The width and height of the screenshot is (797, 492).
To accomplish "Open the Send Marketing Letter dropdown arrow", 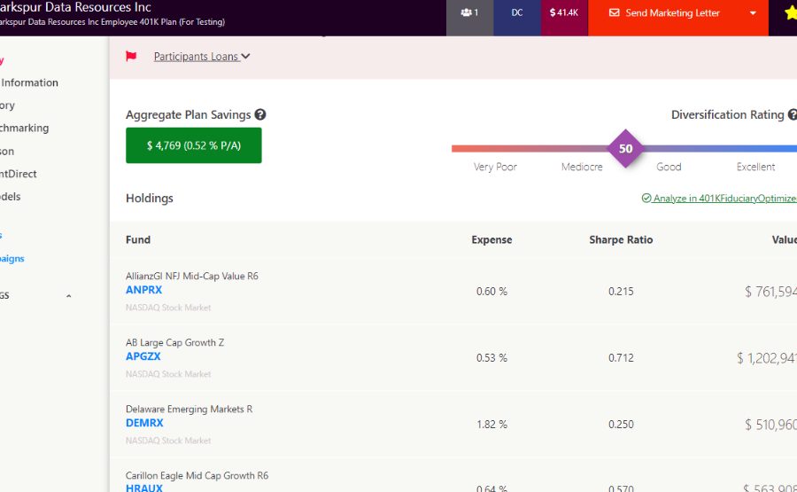I will (x=753, y=13).
